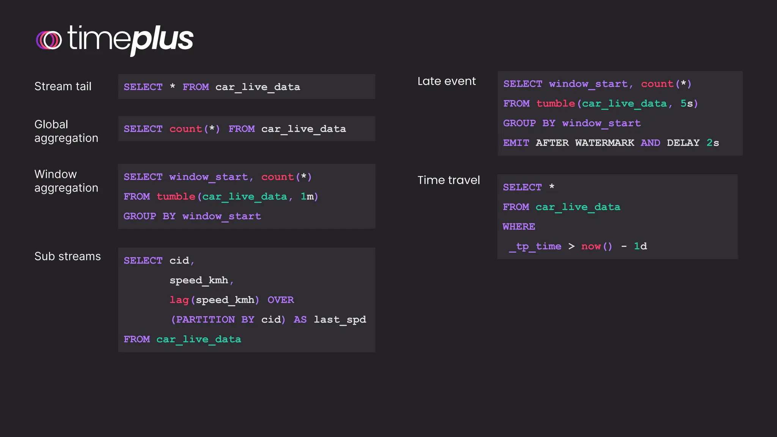777x437 pixels.
Task: Click the Late event label
Action: (447, 81)
